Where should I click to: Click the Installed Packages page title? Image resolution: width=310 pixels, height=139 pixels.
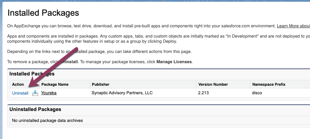(43, 13)
